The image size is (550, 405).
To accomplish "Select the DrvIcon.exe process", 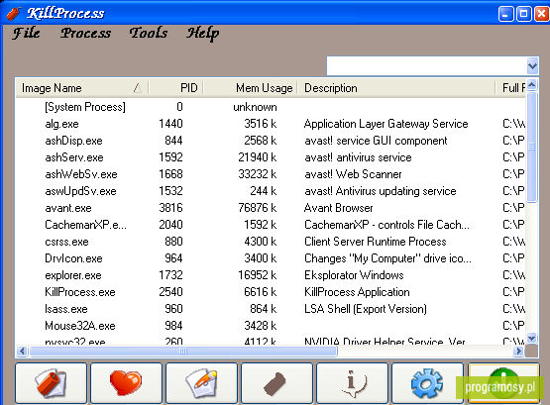I will [271, 258].
